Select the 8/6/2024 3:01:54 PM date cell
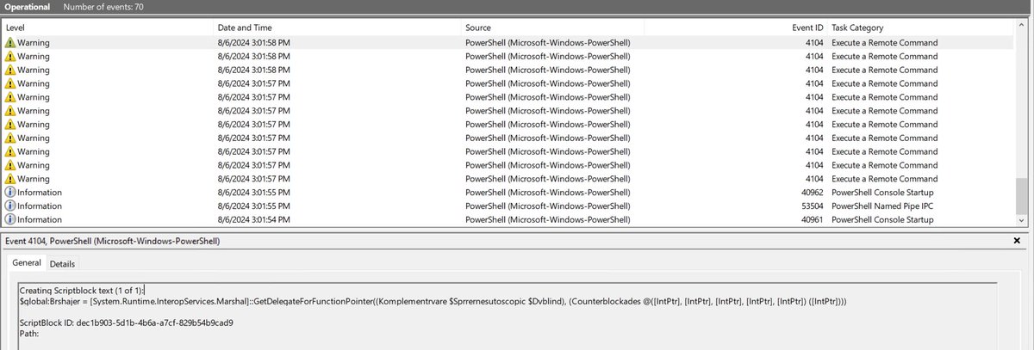 pos(254,220)
